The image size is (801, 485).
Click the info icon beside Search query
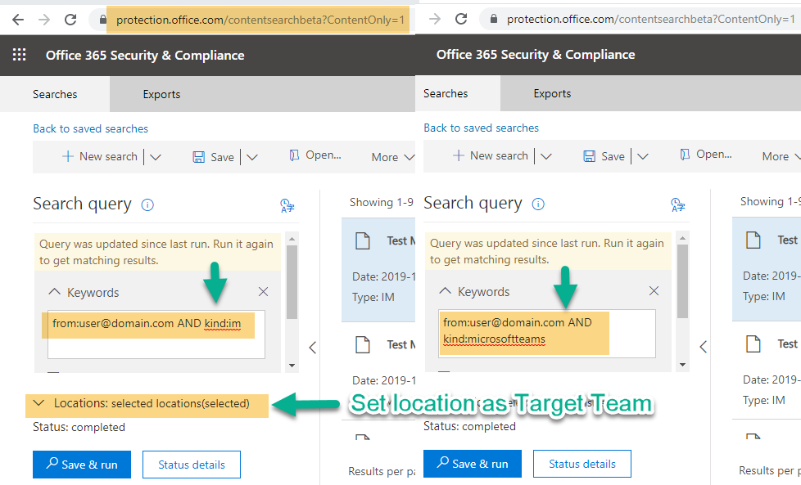147,204
